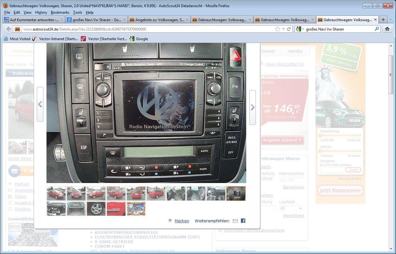396x254 pixels.
Task: List all tabs dropdown arrow
Action: 391,20
